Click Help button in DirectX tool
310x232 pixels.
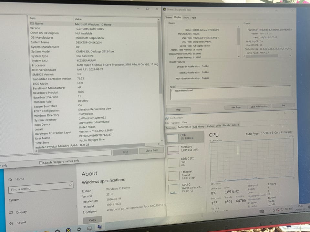tap(178, 110)
